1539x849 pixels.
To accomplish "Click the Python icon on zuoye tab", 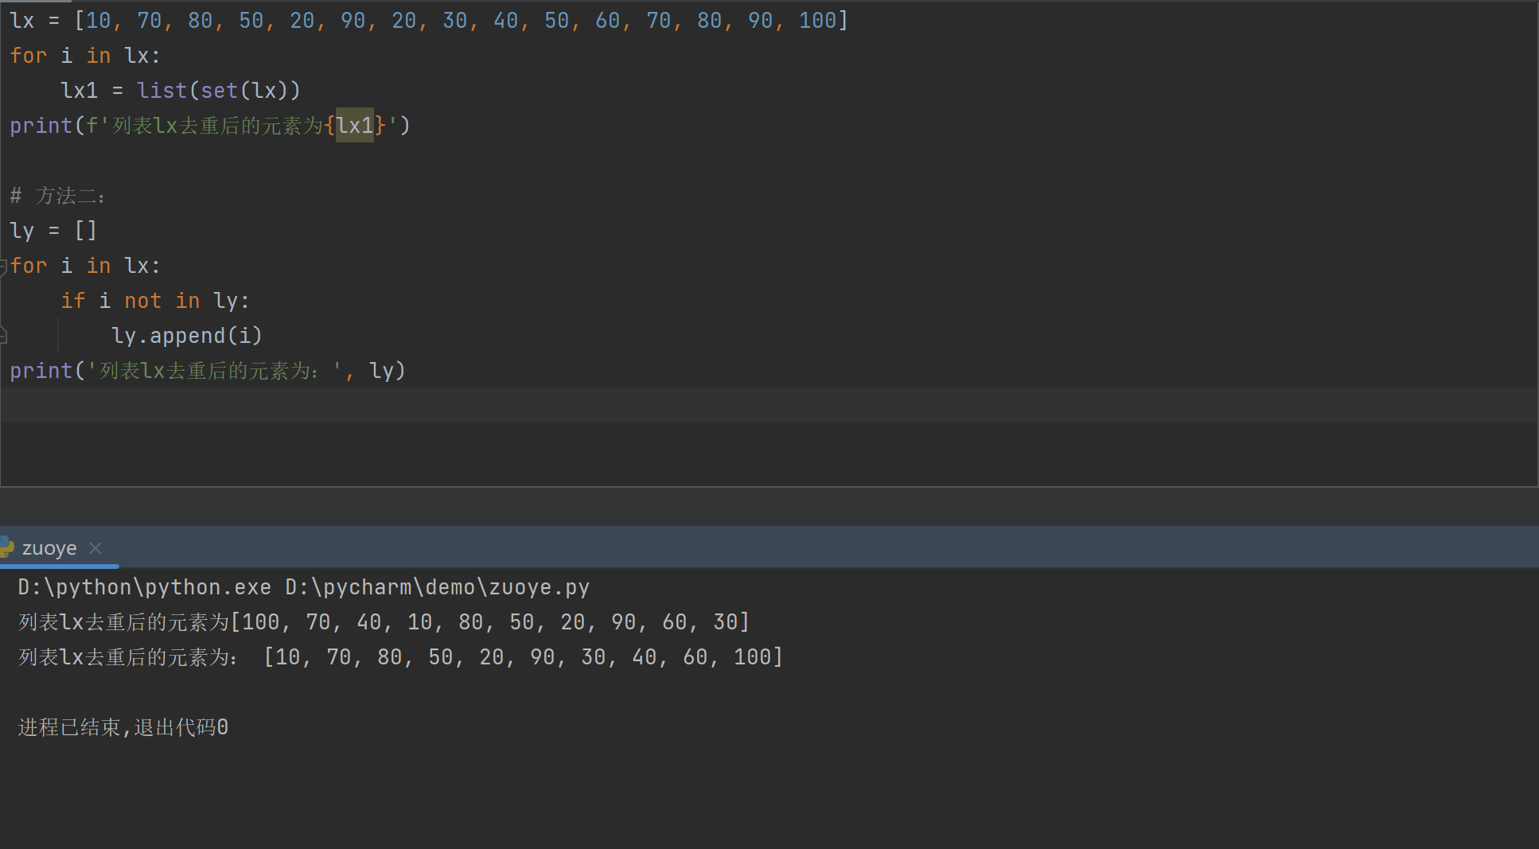I will tap(6, 547).
